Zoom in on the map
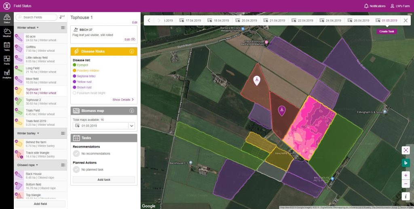The width and height of the screenshot is (414, 209). pos(406,175)
